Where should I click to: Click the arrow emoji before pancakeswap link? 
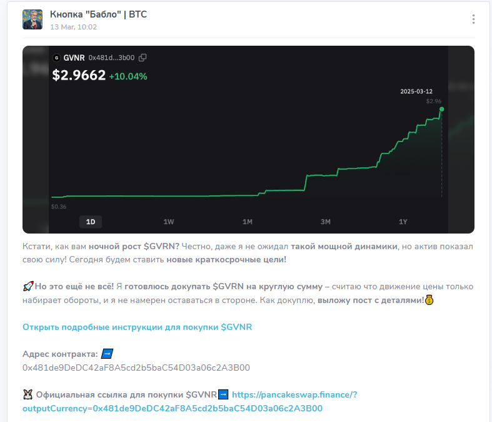click(223, 394)
